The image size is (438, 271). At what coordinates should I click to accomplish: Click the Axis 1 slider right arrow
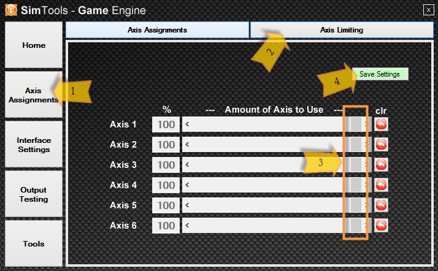(367, 124)
